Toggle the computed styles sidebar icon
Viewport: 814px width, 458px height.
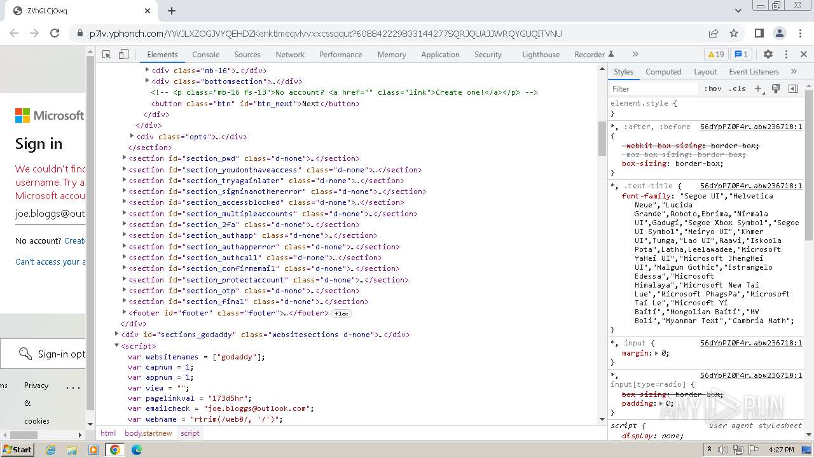tap(793, 88)
